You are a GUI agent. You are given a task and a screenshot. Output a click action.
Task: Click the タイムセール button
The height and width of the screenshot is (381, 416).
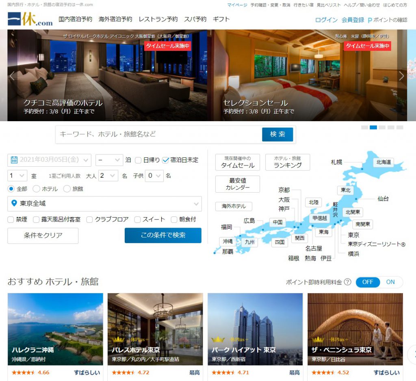click(x=238, y=162)
